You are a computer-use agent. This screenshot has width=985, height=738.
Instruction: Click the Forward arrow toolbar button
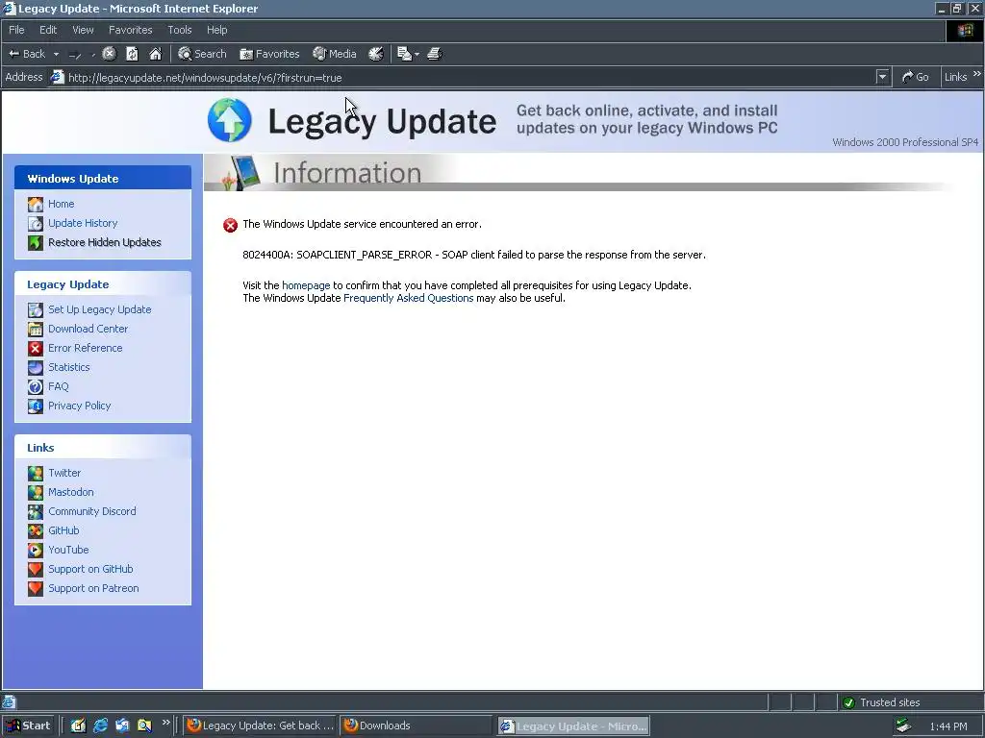coord(75,55)
